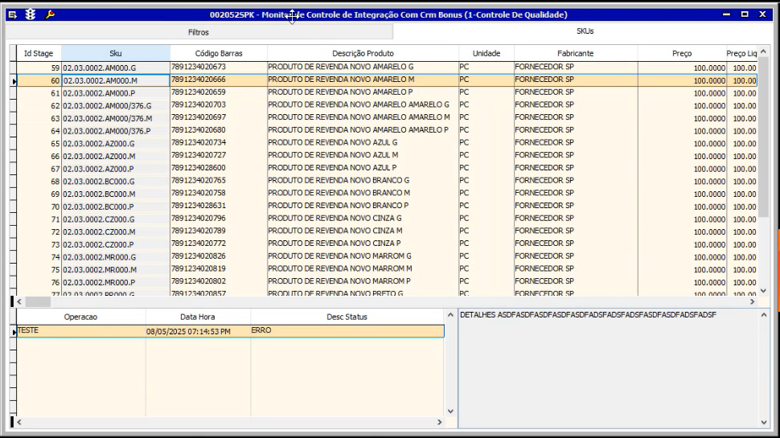Click SKU grid scroll-right arrow
Viewport: 780px width, 438px height.
point(752,302)
